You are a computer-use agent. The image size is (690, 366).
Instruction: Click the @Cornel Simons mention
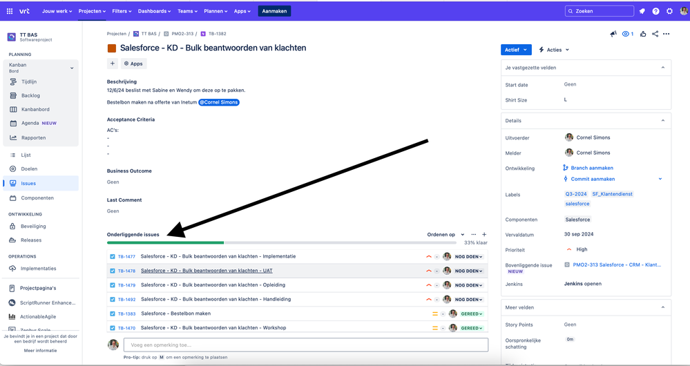[219, 102]
